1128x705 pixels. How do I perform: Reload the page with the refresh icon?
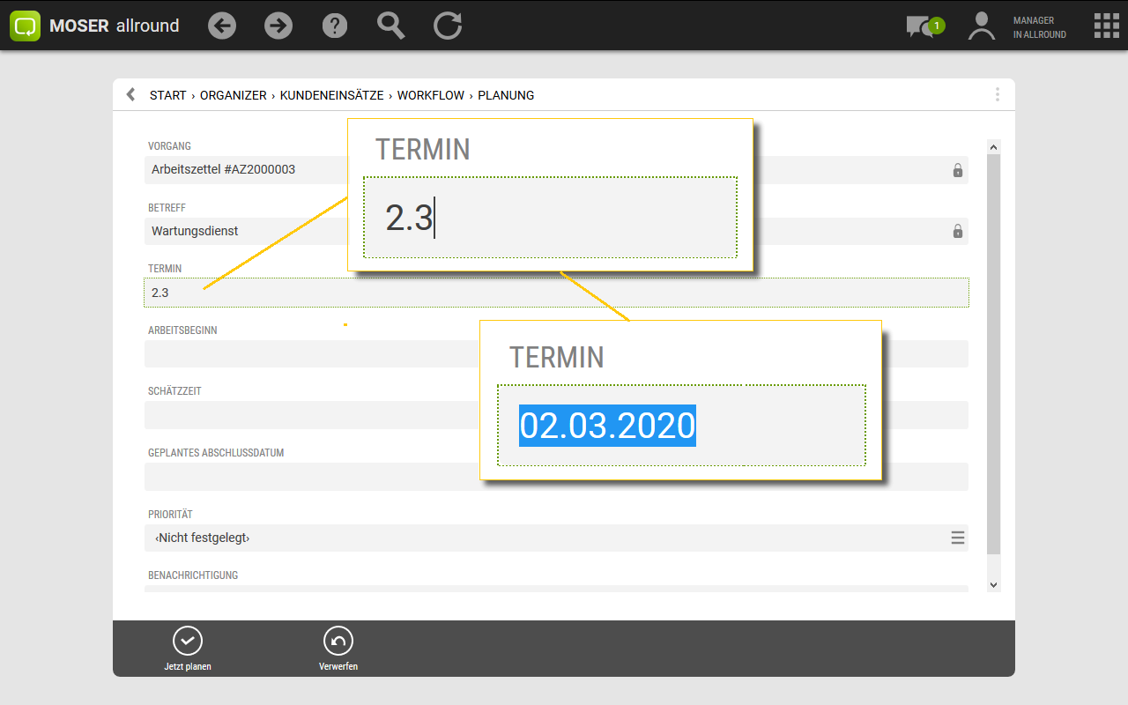click(x=448, y=26)
